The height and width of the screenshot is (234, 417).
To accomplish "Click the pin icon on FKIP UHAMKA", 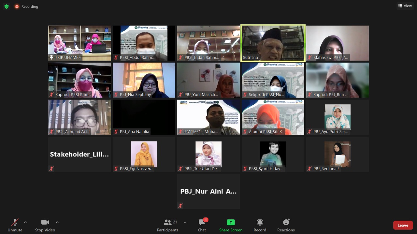I will pyautogui.click(x=51, y=58).
